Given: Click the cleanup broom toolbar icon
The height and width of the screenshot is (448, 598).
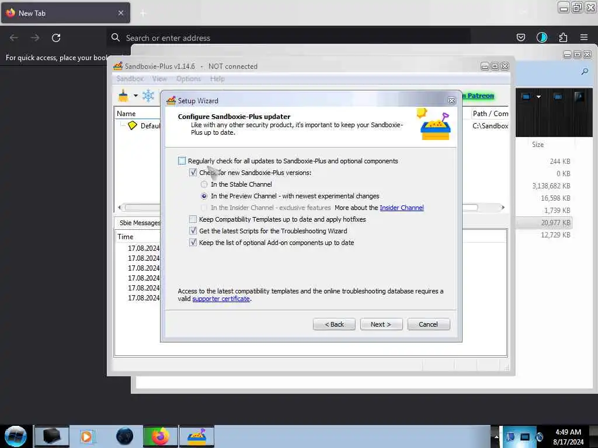Looking at the screenshot, I should click(123, 96).
